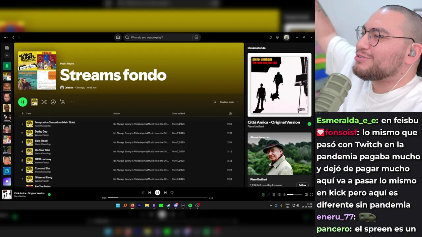Screen dimensions: 422x237
Task: Open Città Amica album art in right panel
Action: 280,85
